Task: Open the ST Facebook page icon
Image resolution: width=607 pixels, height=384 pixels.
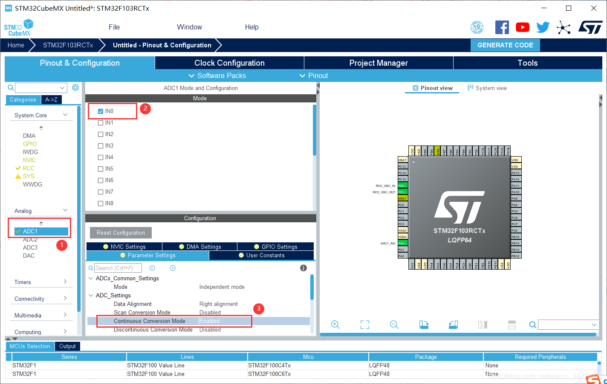Action: [x=502, y=27]
